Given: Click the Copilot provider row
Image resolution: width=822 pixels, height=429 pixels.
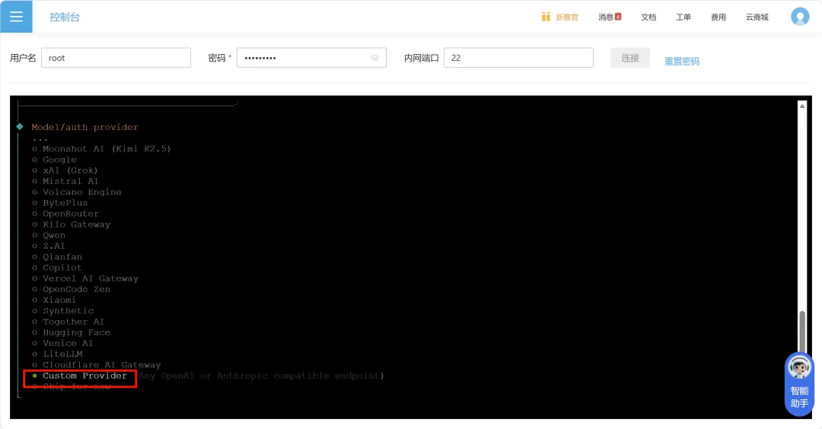Looking at the screenshot, I should click(x=57, y=268).
